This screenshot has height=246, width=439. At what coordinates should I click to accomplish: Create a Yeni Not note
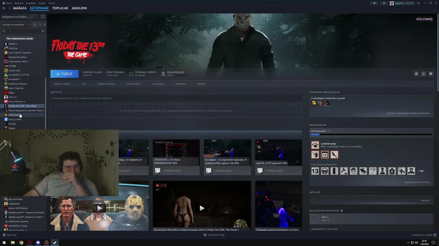click(x=425, y=201)
